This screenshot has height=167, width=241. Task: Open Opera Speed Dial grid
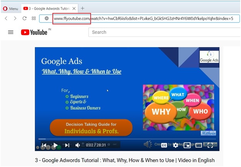click(34, 18)
